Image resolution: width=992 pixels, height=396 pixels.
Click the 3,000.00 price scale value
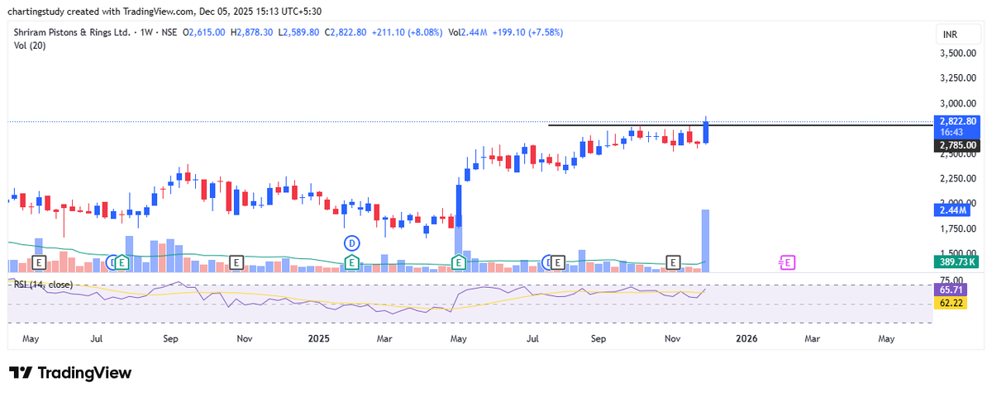click(x=959, y=104)
